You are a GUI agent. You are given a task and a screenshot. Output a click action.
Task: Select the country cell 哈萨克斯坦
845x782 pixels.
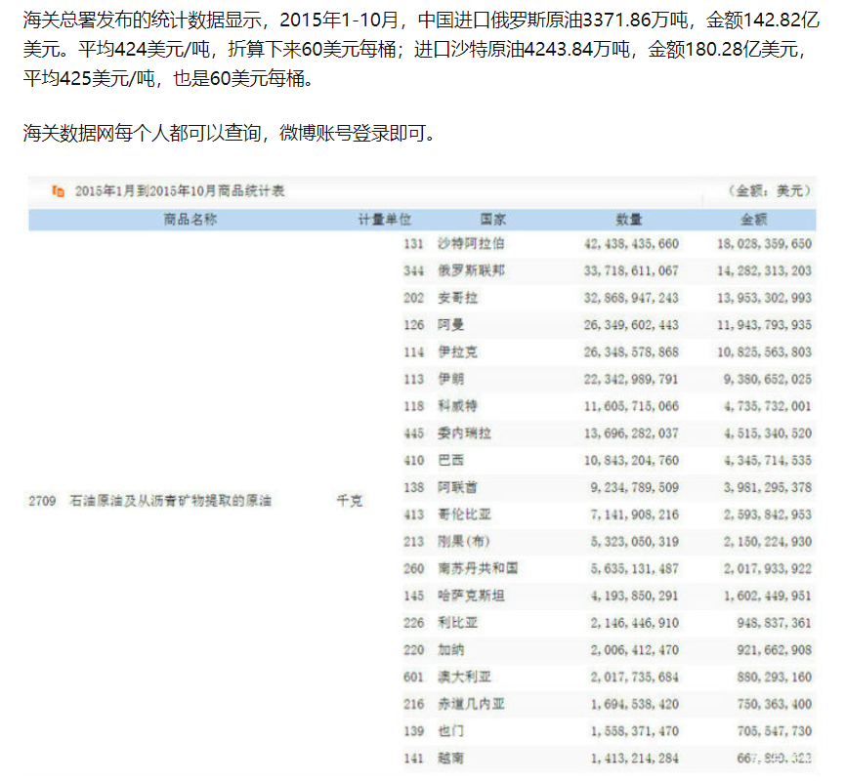[471, 596]
